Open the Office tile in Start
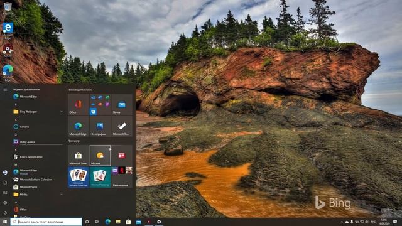This screenshot has height=226, width=402. 78,104
